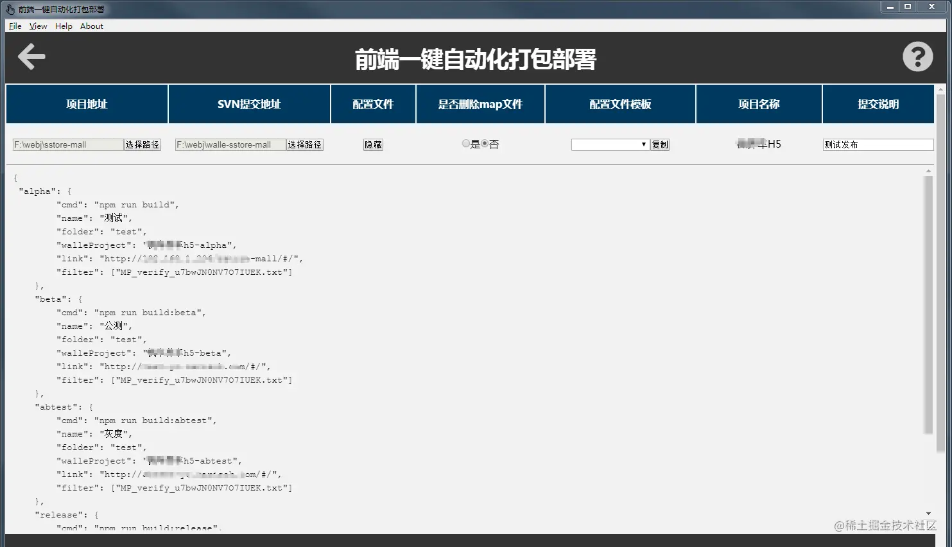Click the app icon in title bar

point(10,9)
